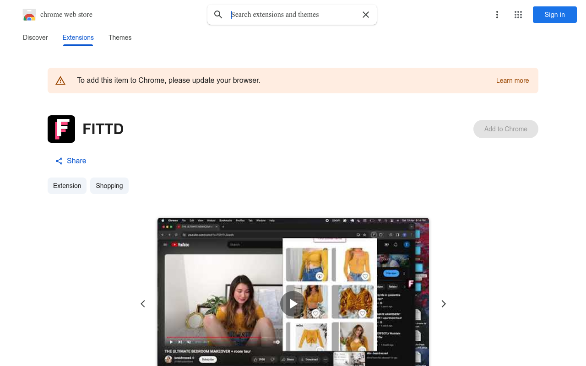
Task: Share the FITTD extension
Action: (71, 161)
